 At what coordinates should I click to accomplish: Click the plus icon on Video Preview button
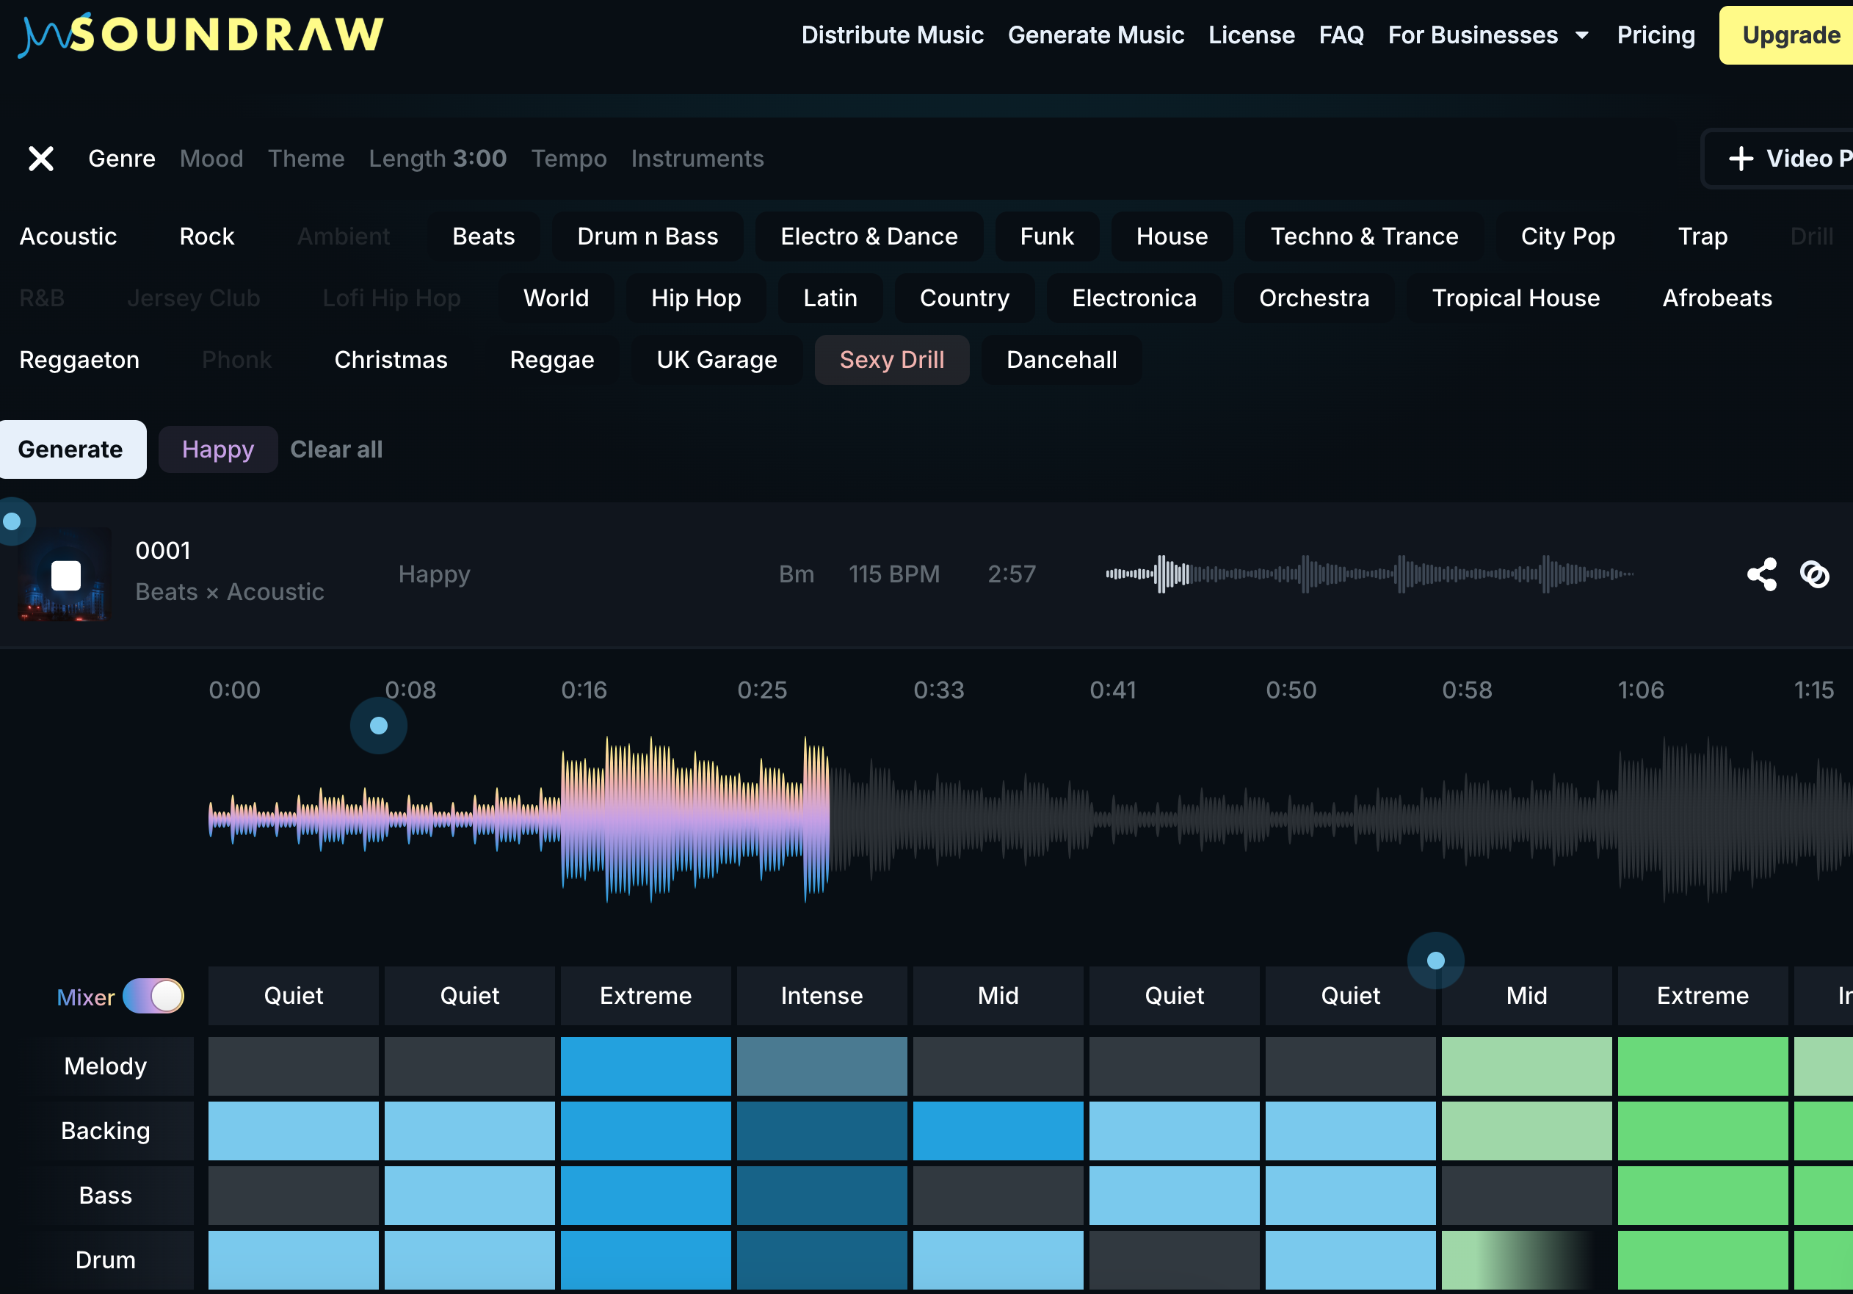pos(1741,158)
